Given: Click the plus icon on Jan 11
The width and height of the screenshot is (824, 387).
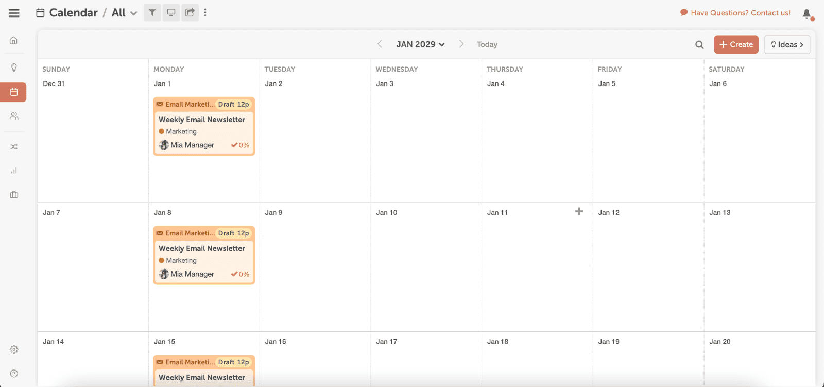Looking at the screenshot, I should (579, 211).
